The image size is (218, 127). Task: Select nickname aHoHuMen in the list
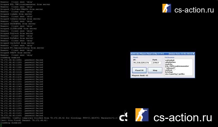click(170, 62)
